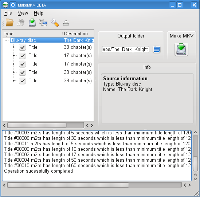Toggle the last 38 chapter(s) title checkbox
This screenshot has height=197, width=200.
pos(23,81)
